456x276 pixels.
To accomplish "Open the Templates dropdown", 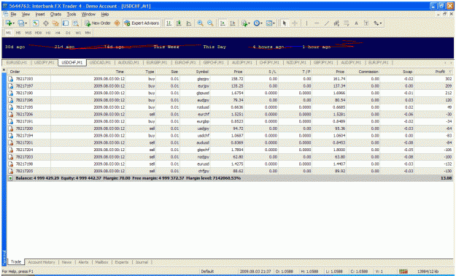I will (x=270, y=23).
